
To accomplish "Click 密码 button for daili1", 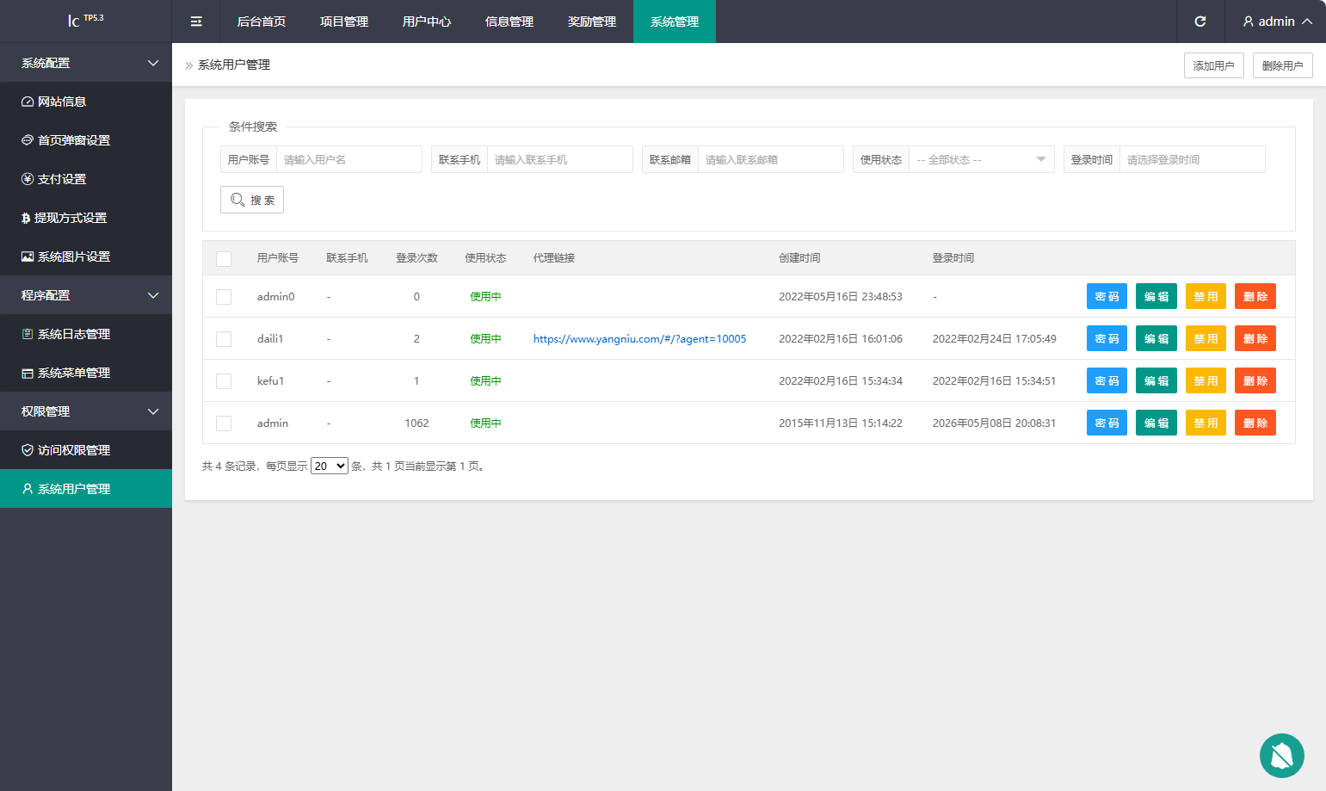I will click(1107, 338).
